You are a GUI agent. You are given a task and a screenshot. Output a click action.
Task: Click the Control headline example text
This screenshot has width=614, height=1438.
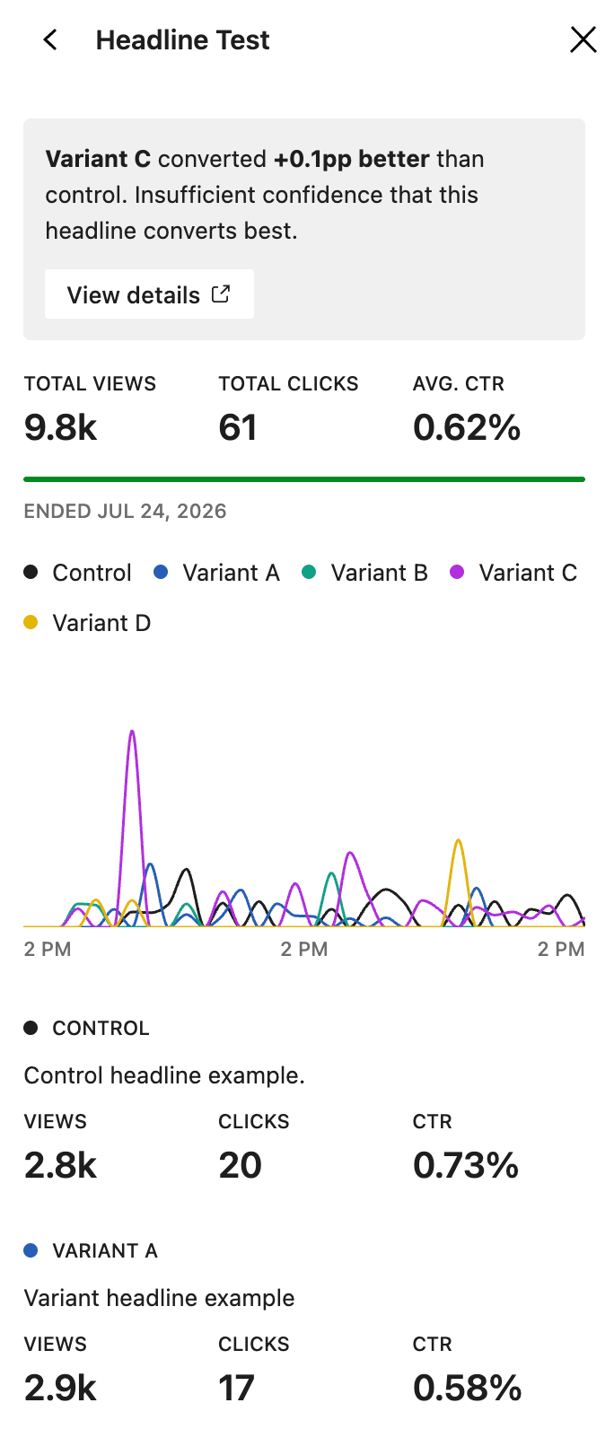[164, 1075]
